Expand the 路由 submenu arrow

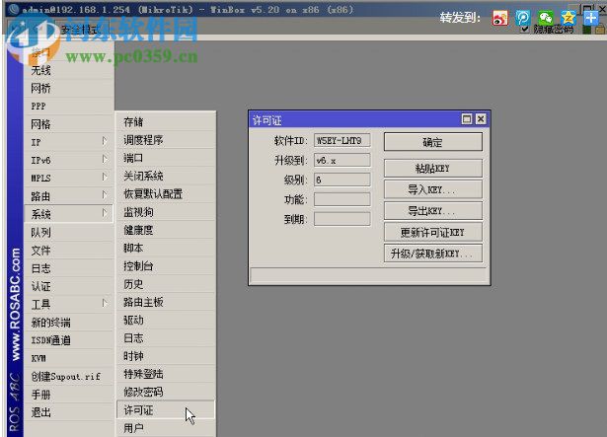click(105, 195)
